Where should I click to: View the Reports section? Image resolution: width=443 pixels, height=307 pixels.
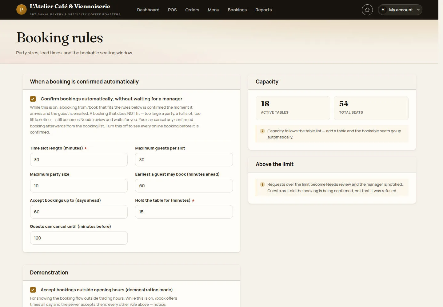click(x=264, y=10)
